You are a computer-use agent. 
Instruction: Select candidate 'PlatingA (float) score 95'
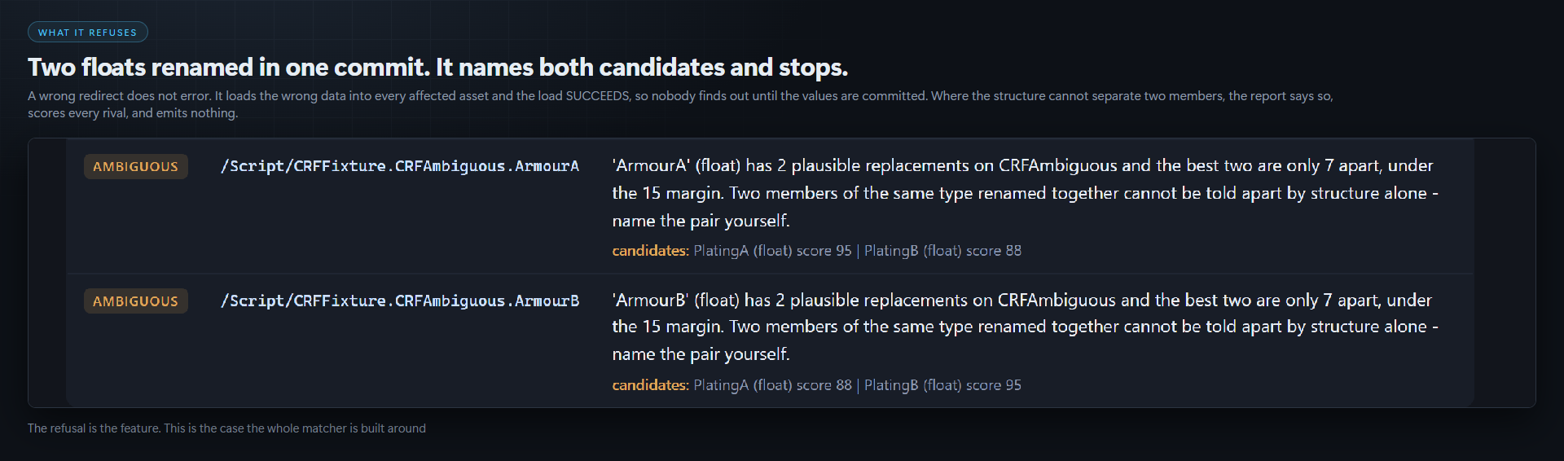coord(772,251)
